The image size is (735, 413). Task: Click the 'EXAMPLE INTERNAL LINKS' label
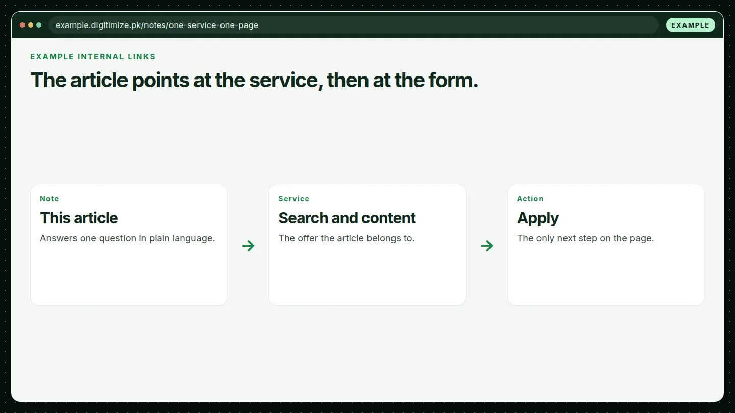pyautogui.click(x=93, y=57)
